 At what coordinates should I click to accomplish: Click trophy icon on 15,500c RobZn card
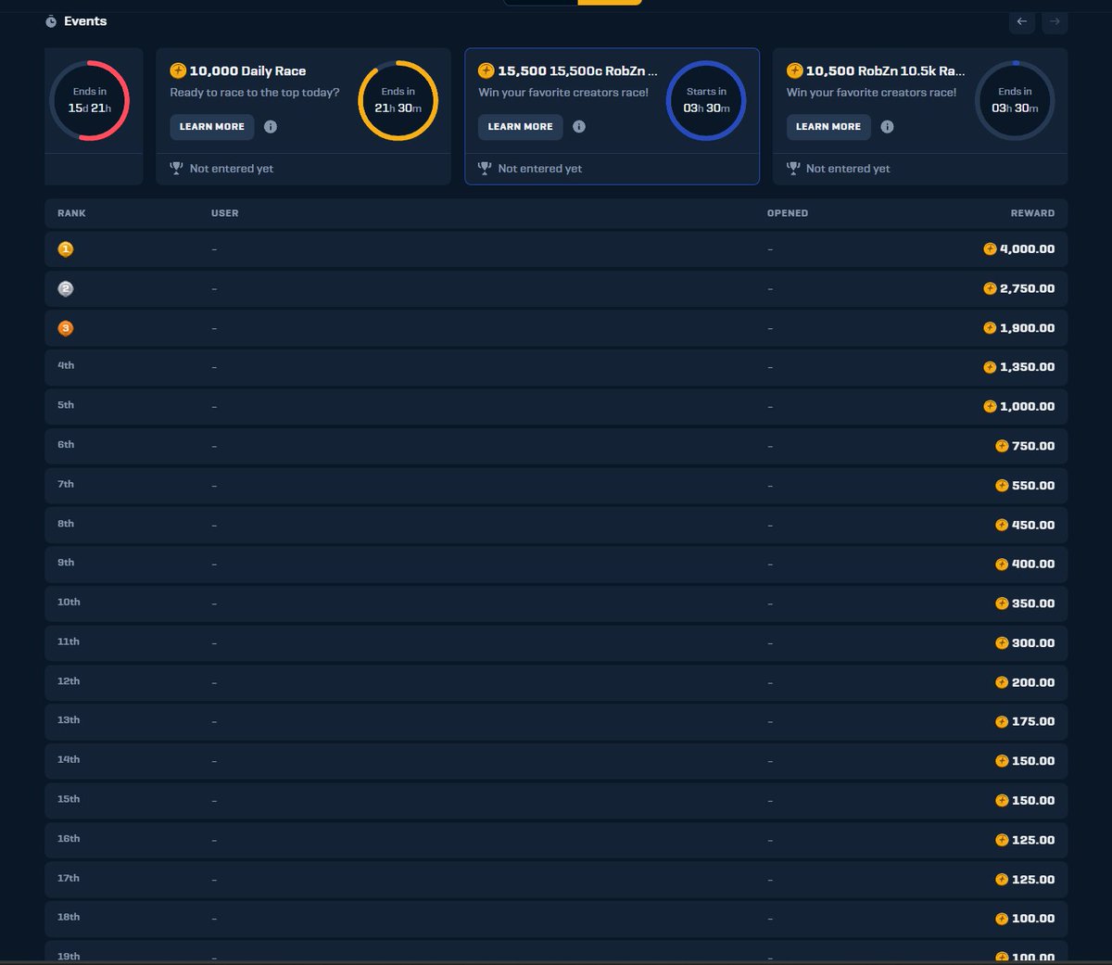click(x=485, y=168)
